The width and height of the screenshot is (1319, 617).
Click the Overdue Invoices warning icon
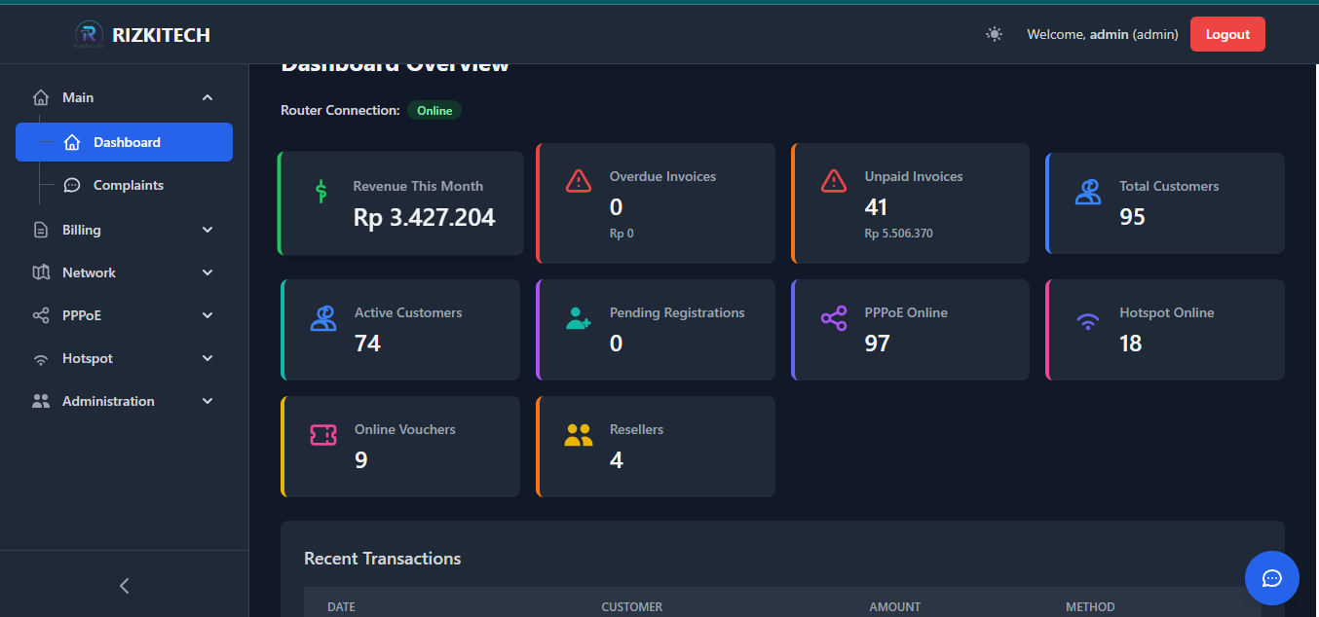[579, 181]
